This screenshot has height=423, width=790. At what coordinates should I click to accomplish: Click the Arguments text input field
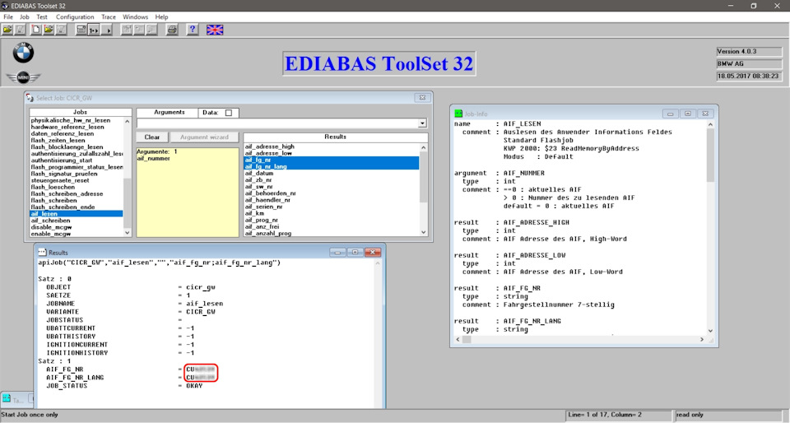coord(277,123)
